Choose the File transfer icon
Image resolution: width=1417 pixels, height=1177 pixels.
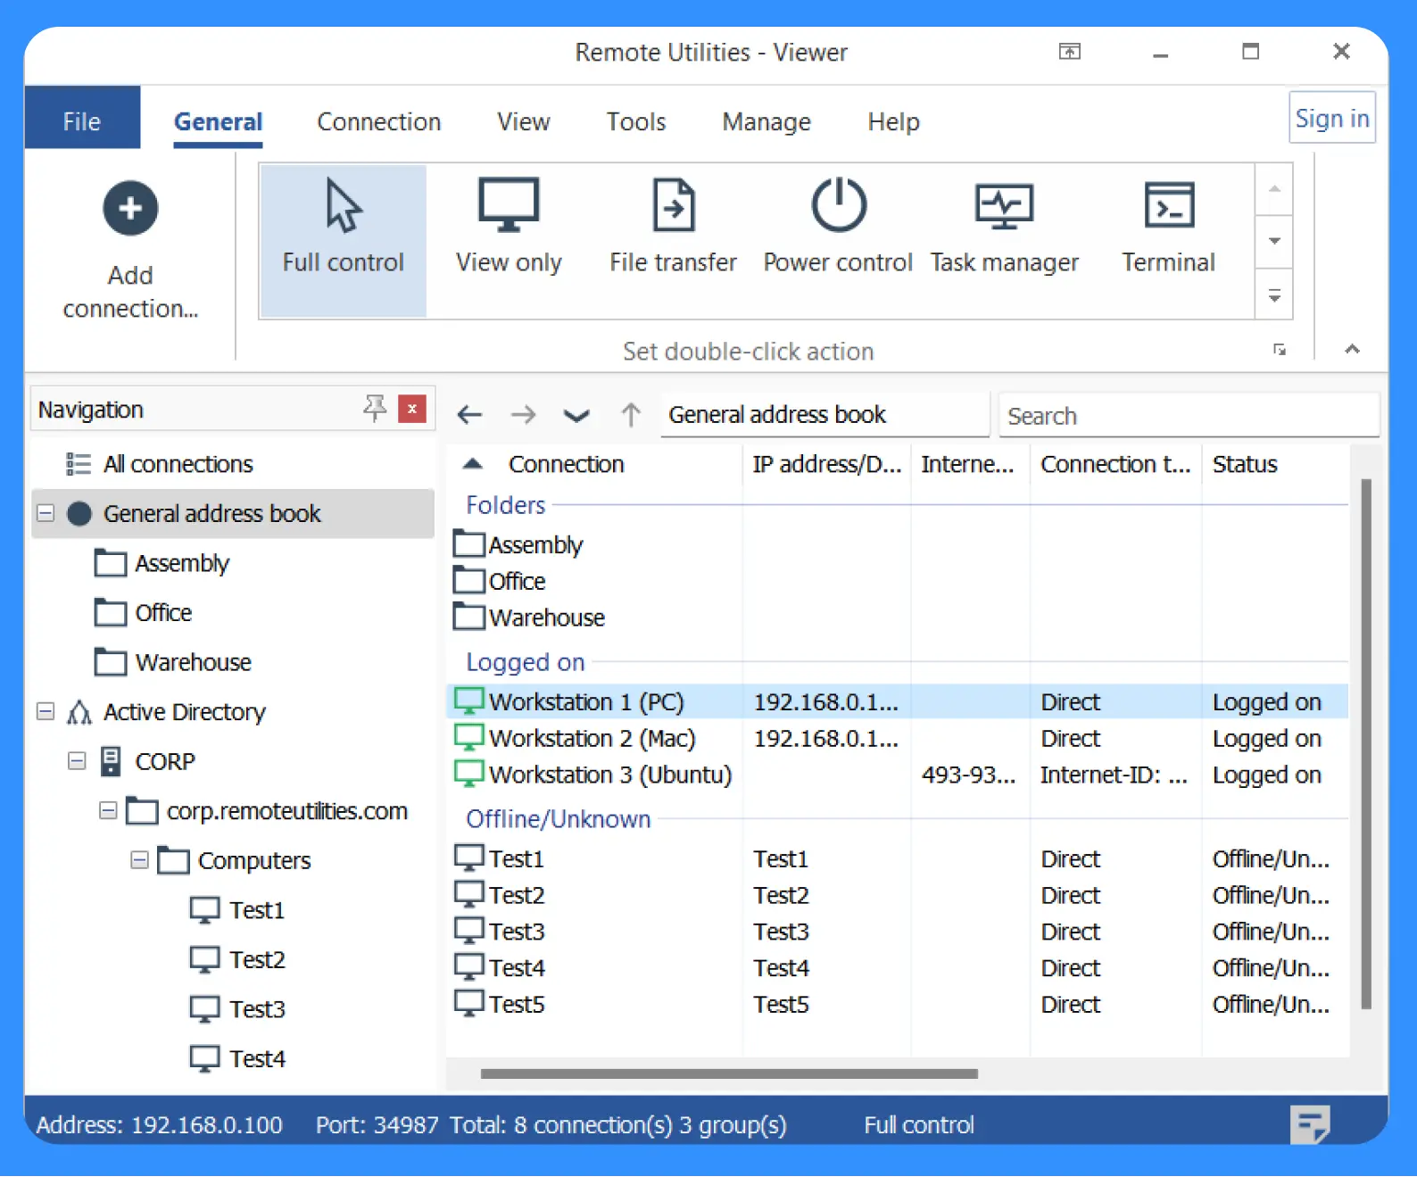(x=674, y=205)
